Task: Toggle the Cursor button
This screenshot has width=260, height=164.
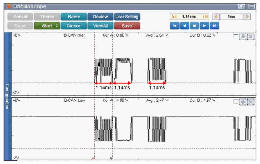Action: tap(73, 26)
